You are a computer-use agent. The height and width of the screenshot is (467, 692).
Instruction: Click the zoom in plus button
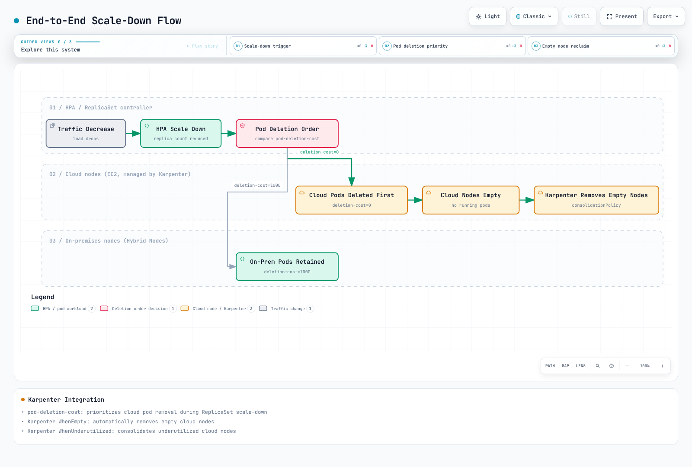(x=662, y=366)
